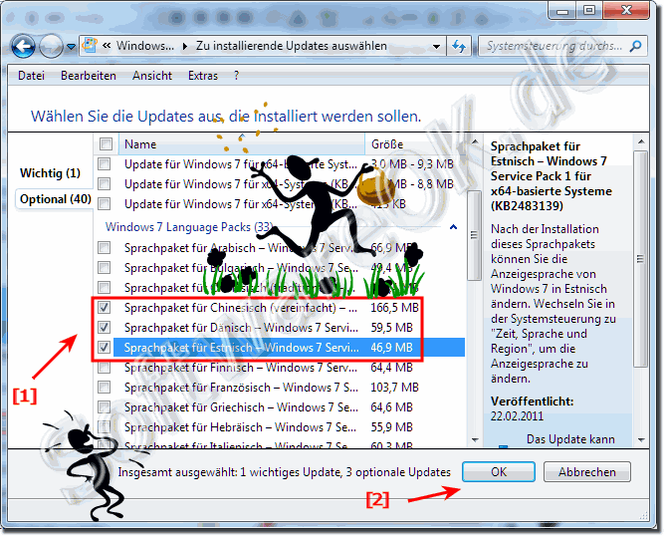Click the details pane scrollbar thumb
The image size is (664, 536).
[x=641, y=258]
